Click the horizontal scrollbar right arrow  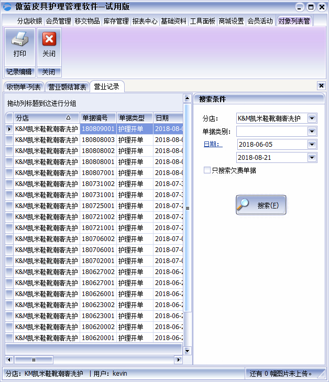[x=178, y=360]
